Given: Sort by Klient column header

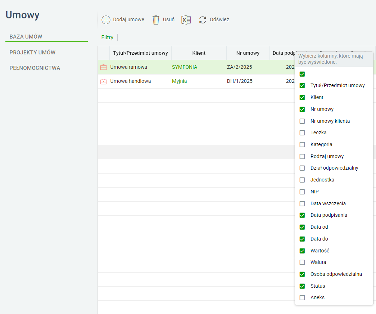Looking at the screenshot, I should tap(199, 53).
